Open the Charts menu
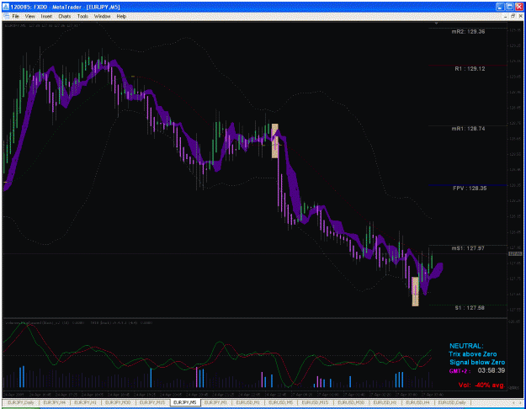 (x=65, y=16)
